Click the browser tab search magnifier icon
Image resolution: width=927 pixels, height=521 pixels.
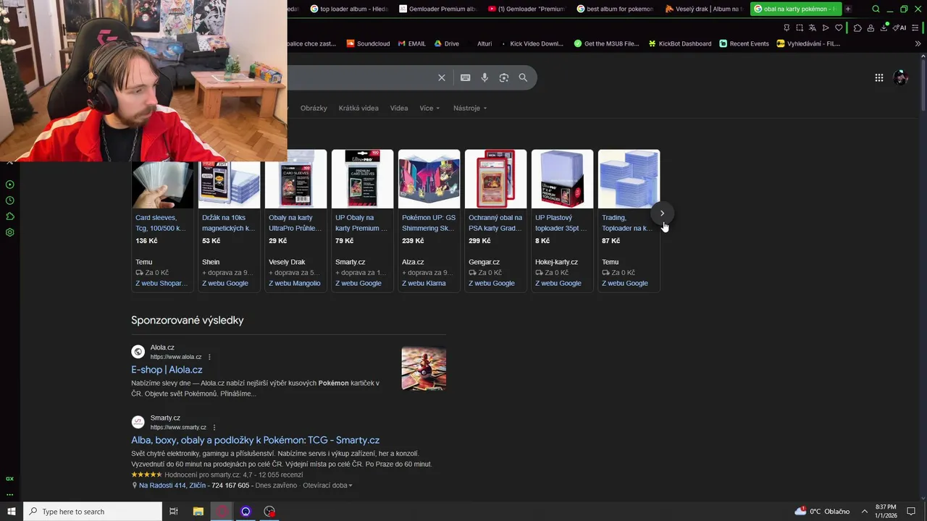pos(876,9)
